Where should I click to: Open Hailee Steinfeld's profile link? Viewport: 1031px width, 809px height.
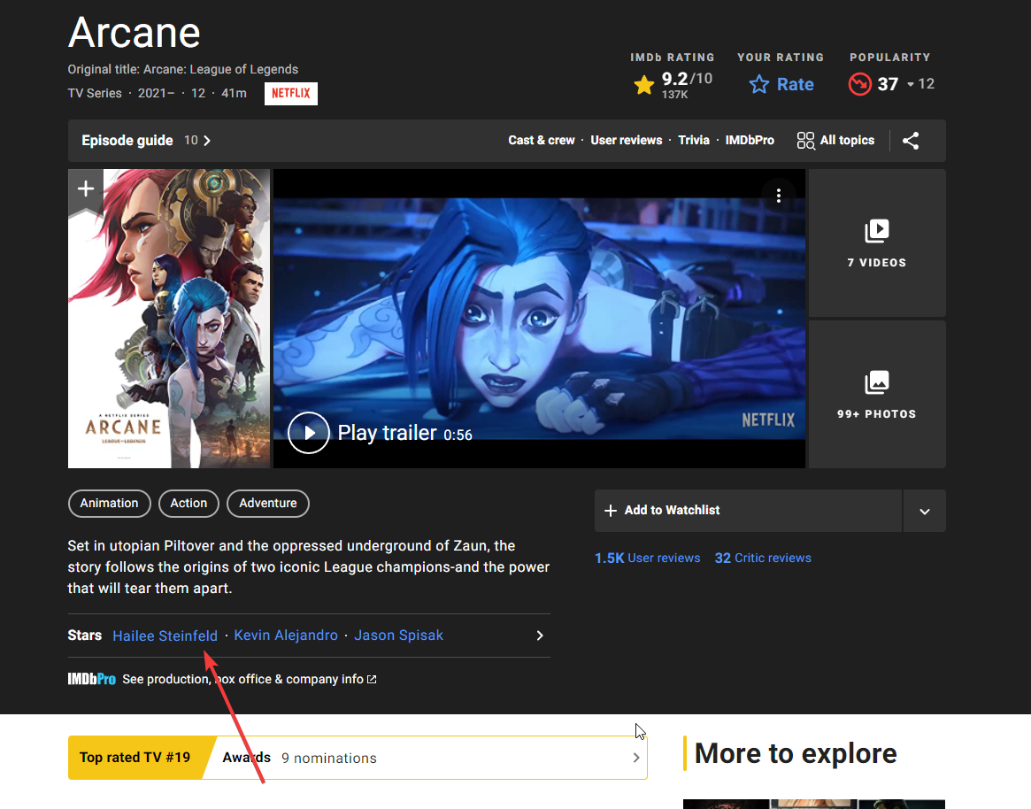click(x=165, y=636)
